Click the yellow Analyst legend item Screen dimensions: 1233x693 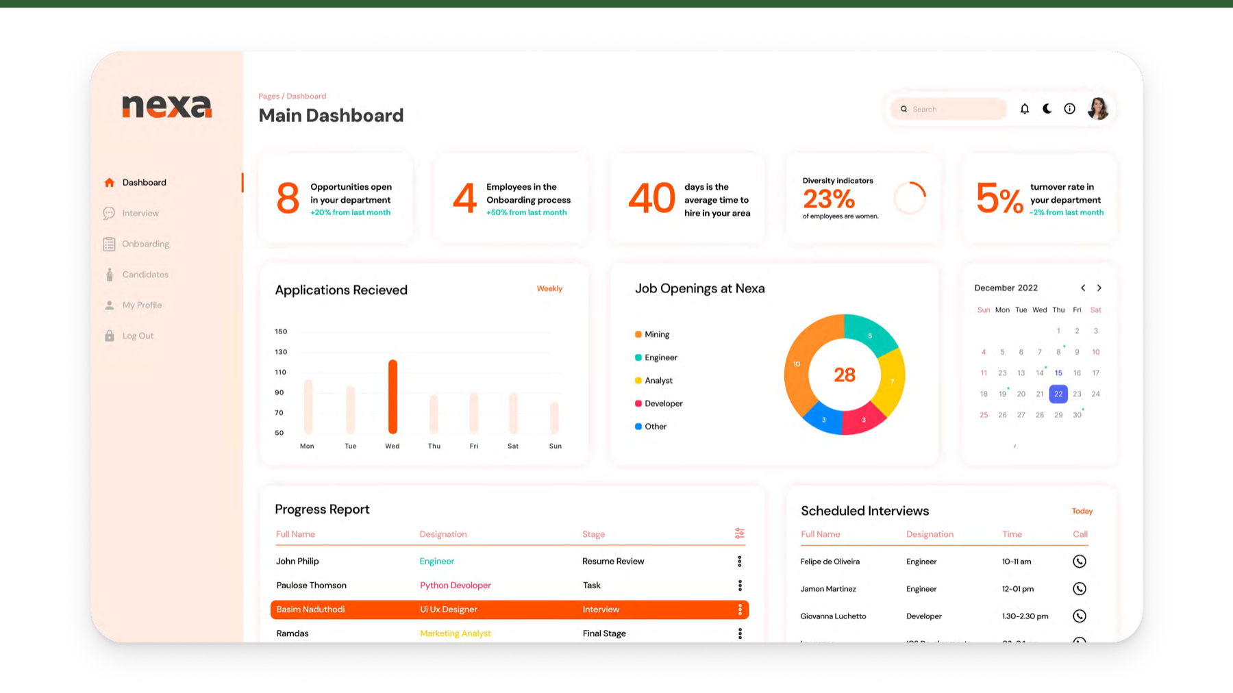[653, 381]
